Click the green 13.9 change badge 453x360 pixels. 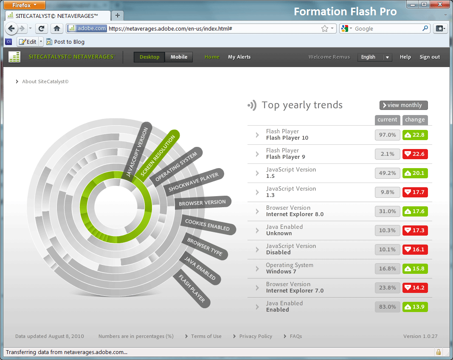click(415, 307)
